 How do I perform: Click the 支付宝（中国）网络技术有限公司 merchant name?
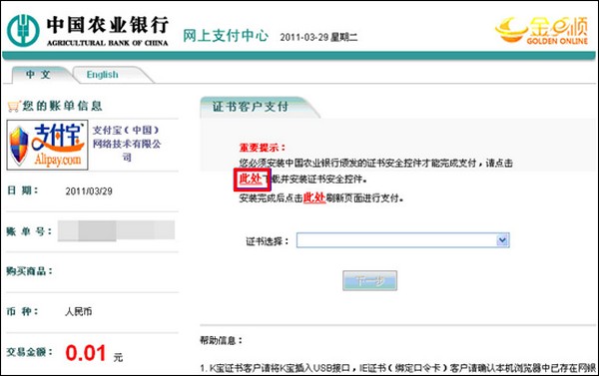127,144
